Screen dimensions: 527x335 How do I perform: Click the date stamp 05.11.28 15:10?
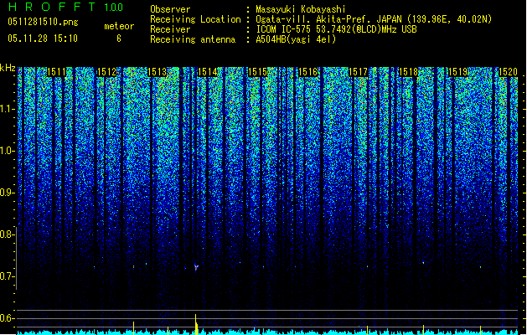(x=43, y=39)
